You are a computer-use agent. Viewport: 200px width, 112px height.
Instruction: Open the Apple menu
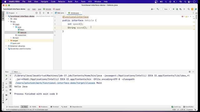click(5, 2)
